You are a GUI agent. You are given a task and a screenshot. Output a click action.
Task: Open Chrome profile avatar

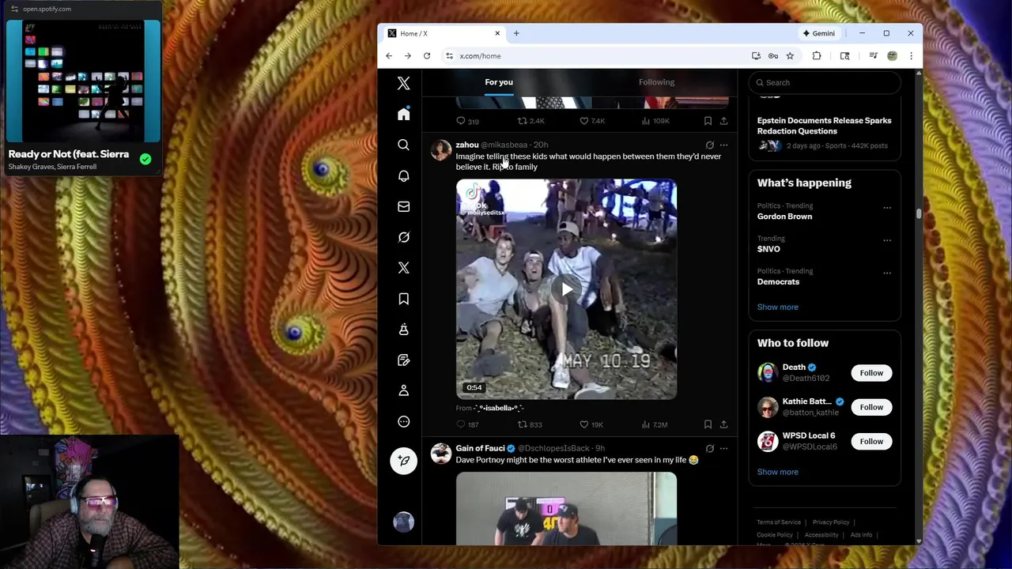(892, 56)
